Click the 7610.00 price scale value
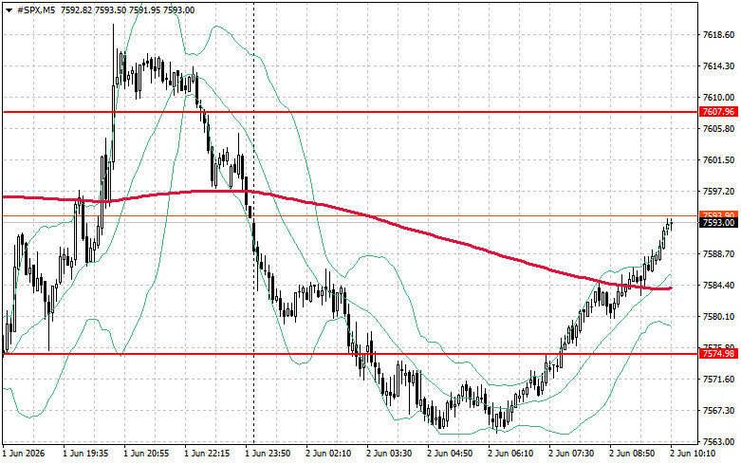The width and height of the screenshot is (741, 464). point(718,98)
